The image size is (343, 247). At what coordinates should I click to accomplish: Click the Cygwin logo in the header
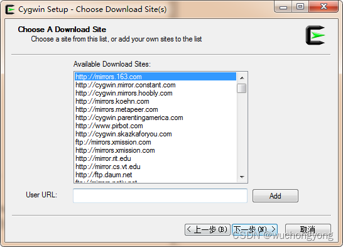(x=315, y=35)
